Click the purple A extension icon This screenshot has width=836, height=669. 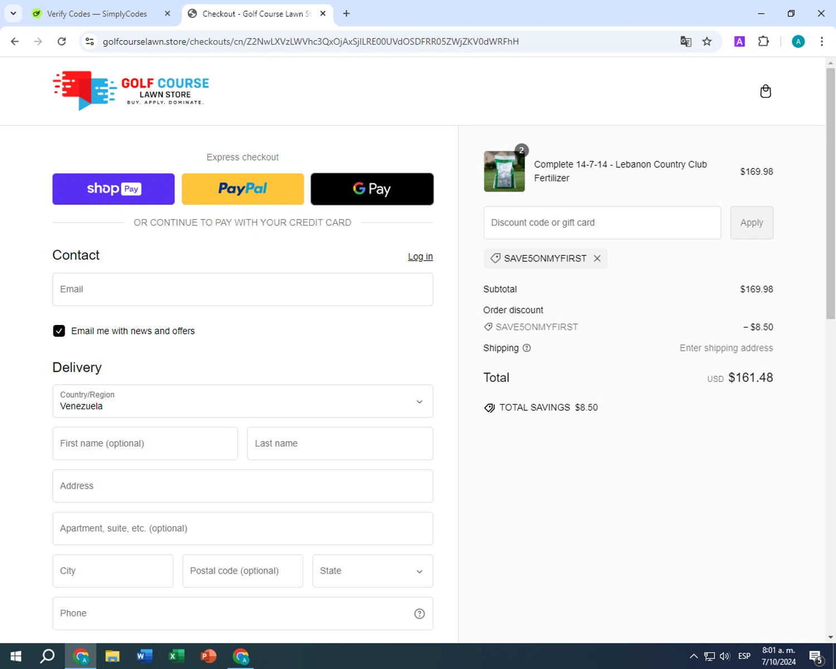point(740,41)
